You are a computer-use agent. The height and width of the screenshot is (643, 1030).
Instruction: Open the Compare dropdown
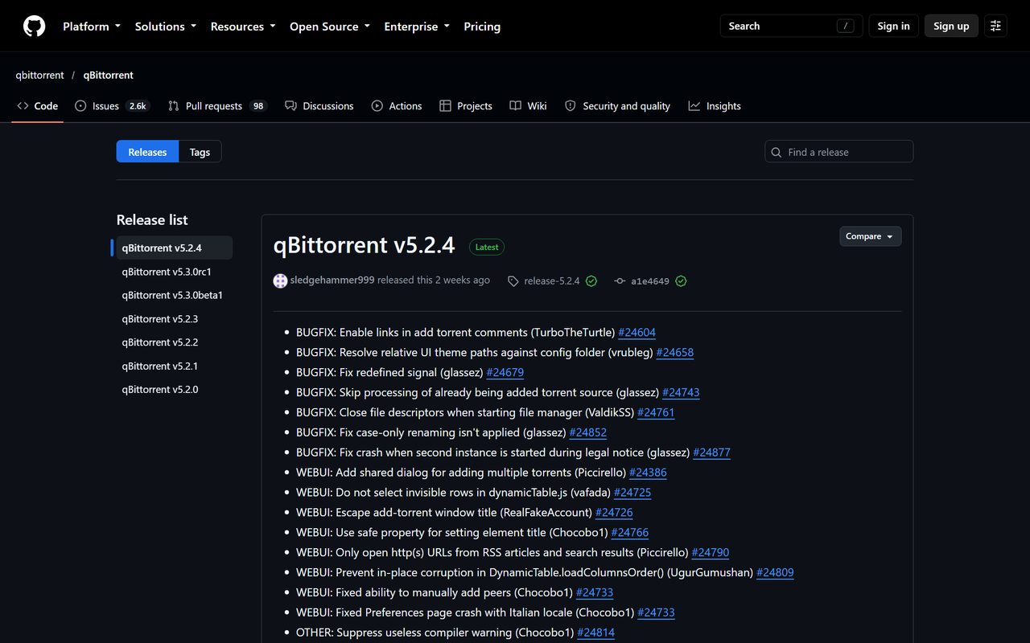(x=870, y=236)
